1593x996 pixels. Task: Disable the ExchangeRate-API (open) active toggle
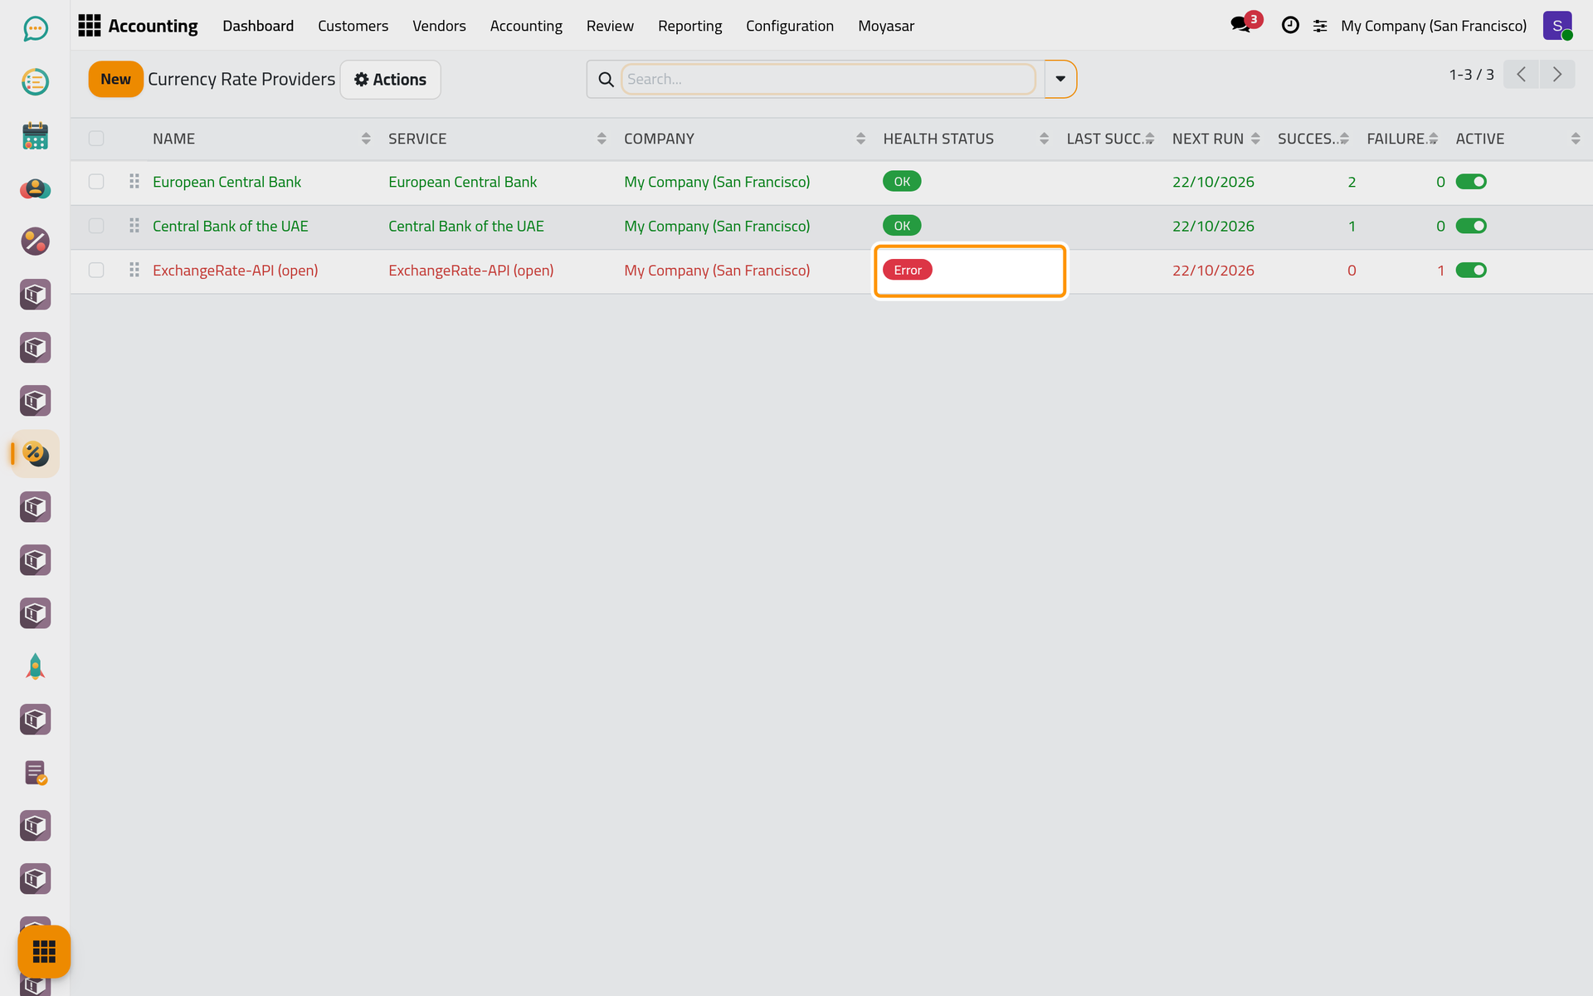[x=1471, y=271]
